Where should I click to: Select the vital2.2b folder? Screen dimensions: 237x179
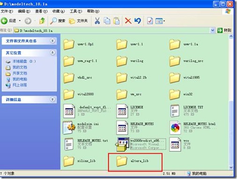132,78
